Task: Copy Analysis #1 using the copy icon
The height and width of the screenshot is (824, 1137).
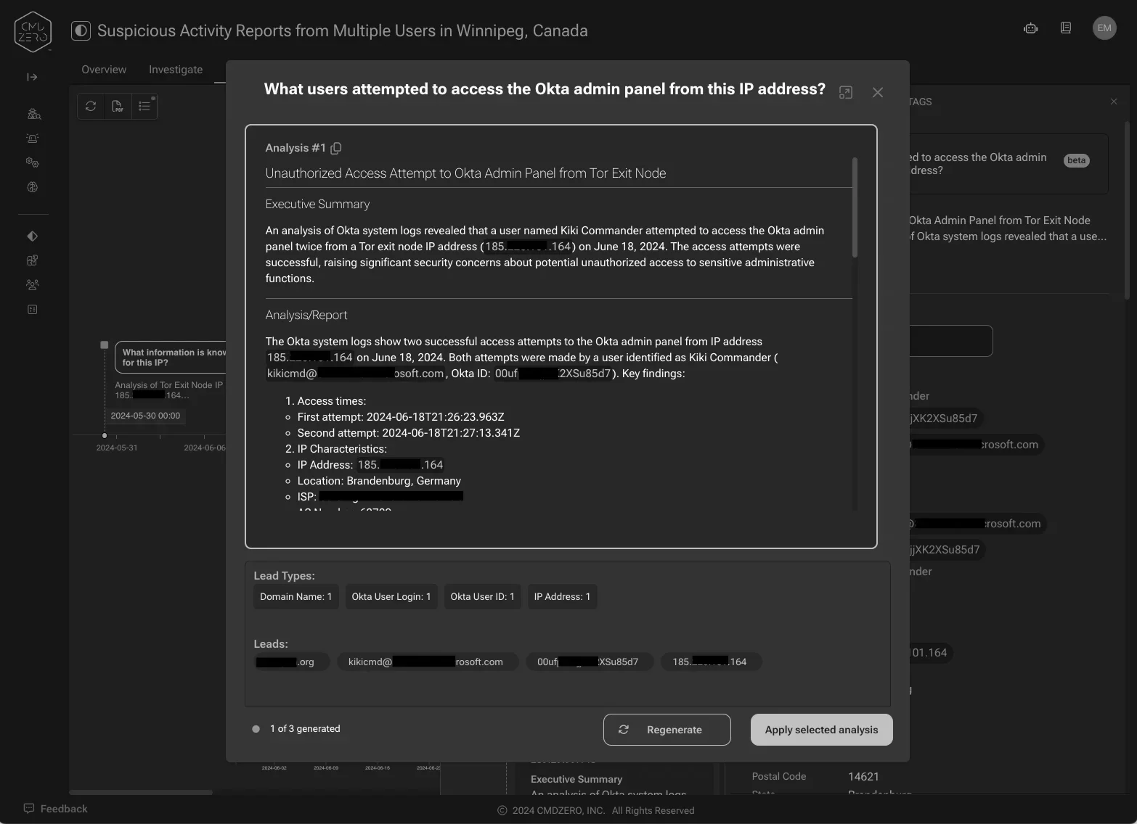Action: 336,148
